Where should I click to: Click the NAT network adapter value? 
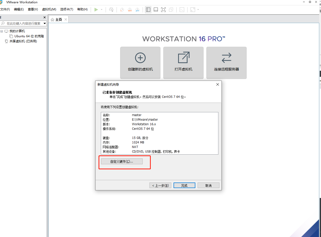135,147
